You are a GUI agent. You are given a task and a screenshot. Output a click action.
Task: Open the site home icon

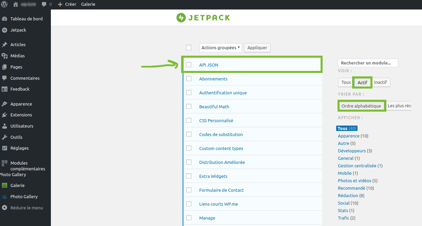[15, 4]
